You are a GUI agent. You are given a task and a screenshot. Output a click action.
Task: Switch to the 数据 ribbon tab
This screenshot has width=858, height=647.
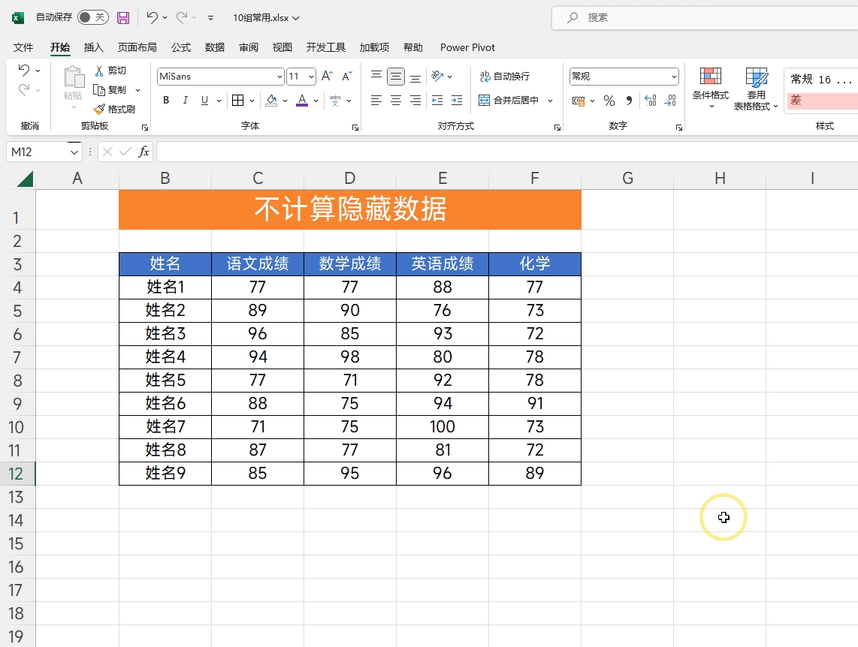click(x=214, y=47)
